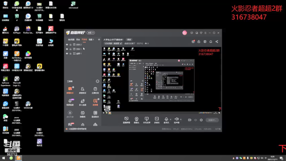Click the start-stream button at bottom right
The width and height of the screenshot is (286, 161).
[x=212, y=120]
